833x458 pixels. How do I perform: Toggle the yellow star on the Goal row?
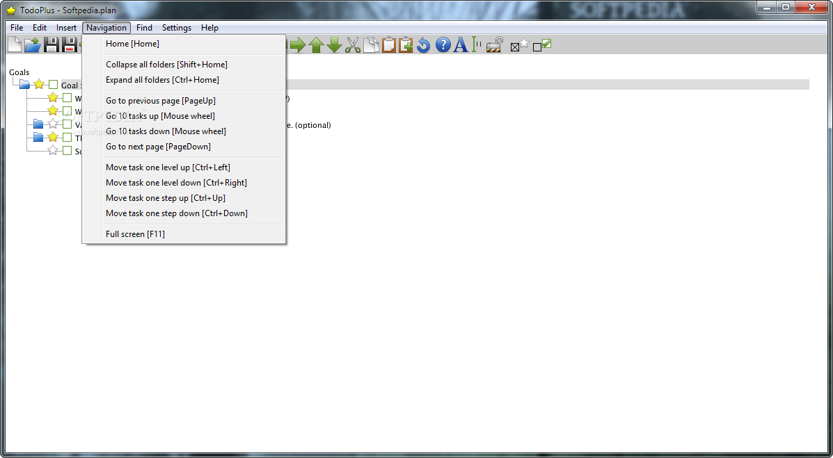tap(39, 84)
